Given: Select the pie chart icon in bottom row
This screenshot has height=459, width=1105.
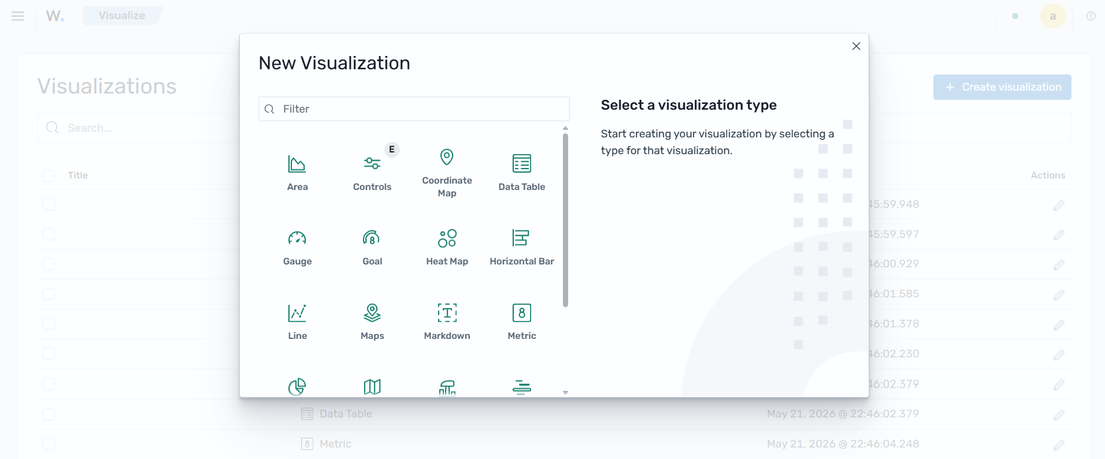Looking at the screenshot, I should tap(297, 387).
